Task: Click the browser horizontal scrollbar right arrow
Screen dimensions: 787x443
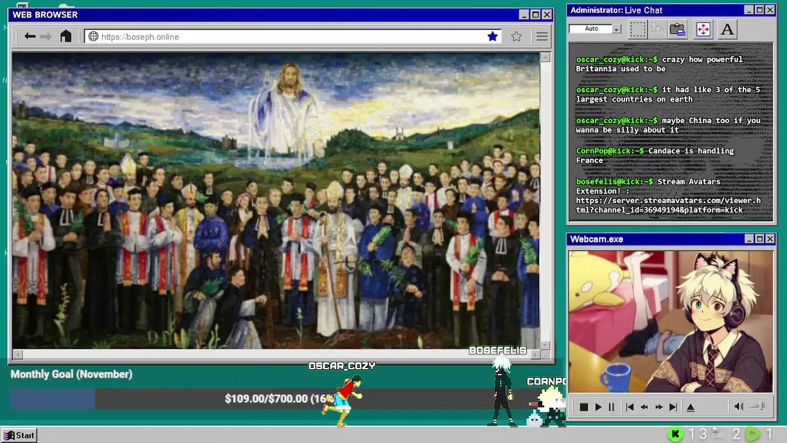Action: pos(536,354)
